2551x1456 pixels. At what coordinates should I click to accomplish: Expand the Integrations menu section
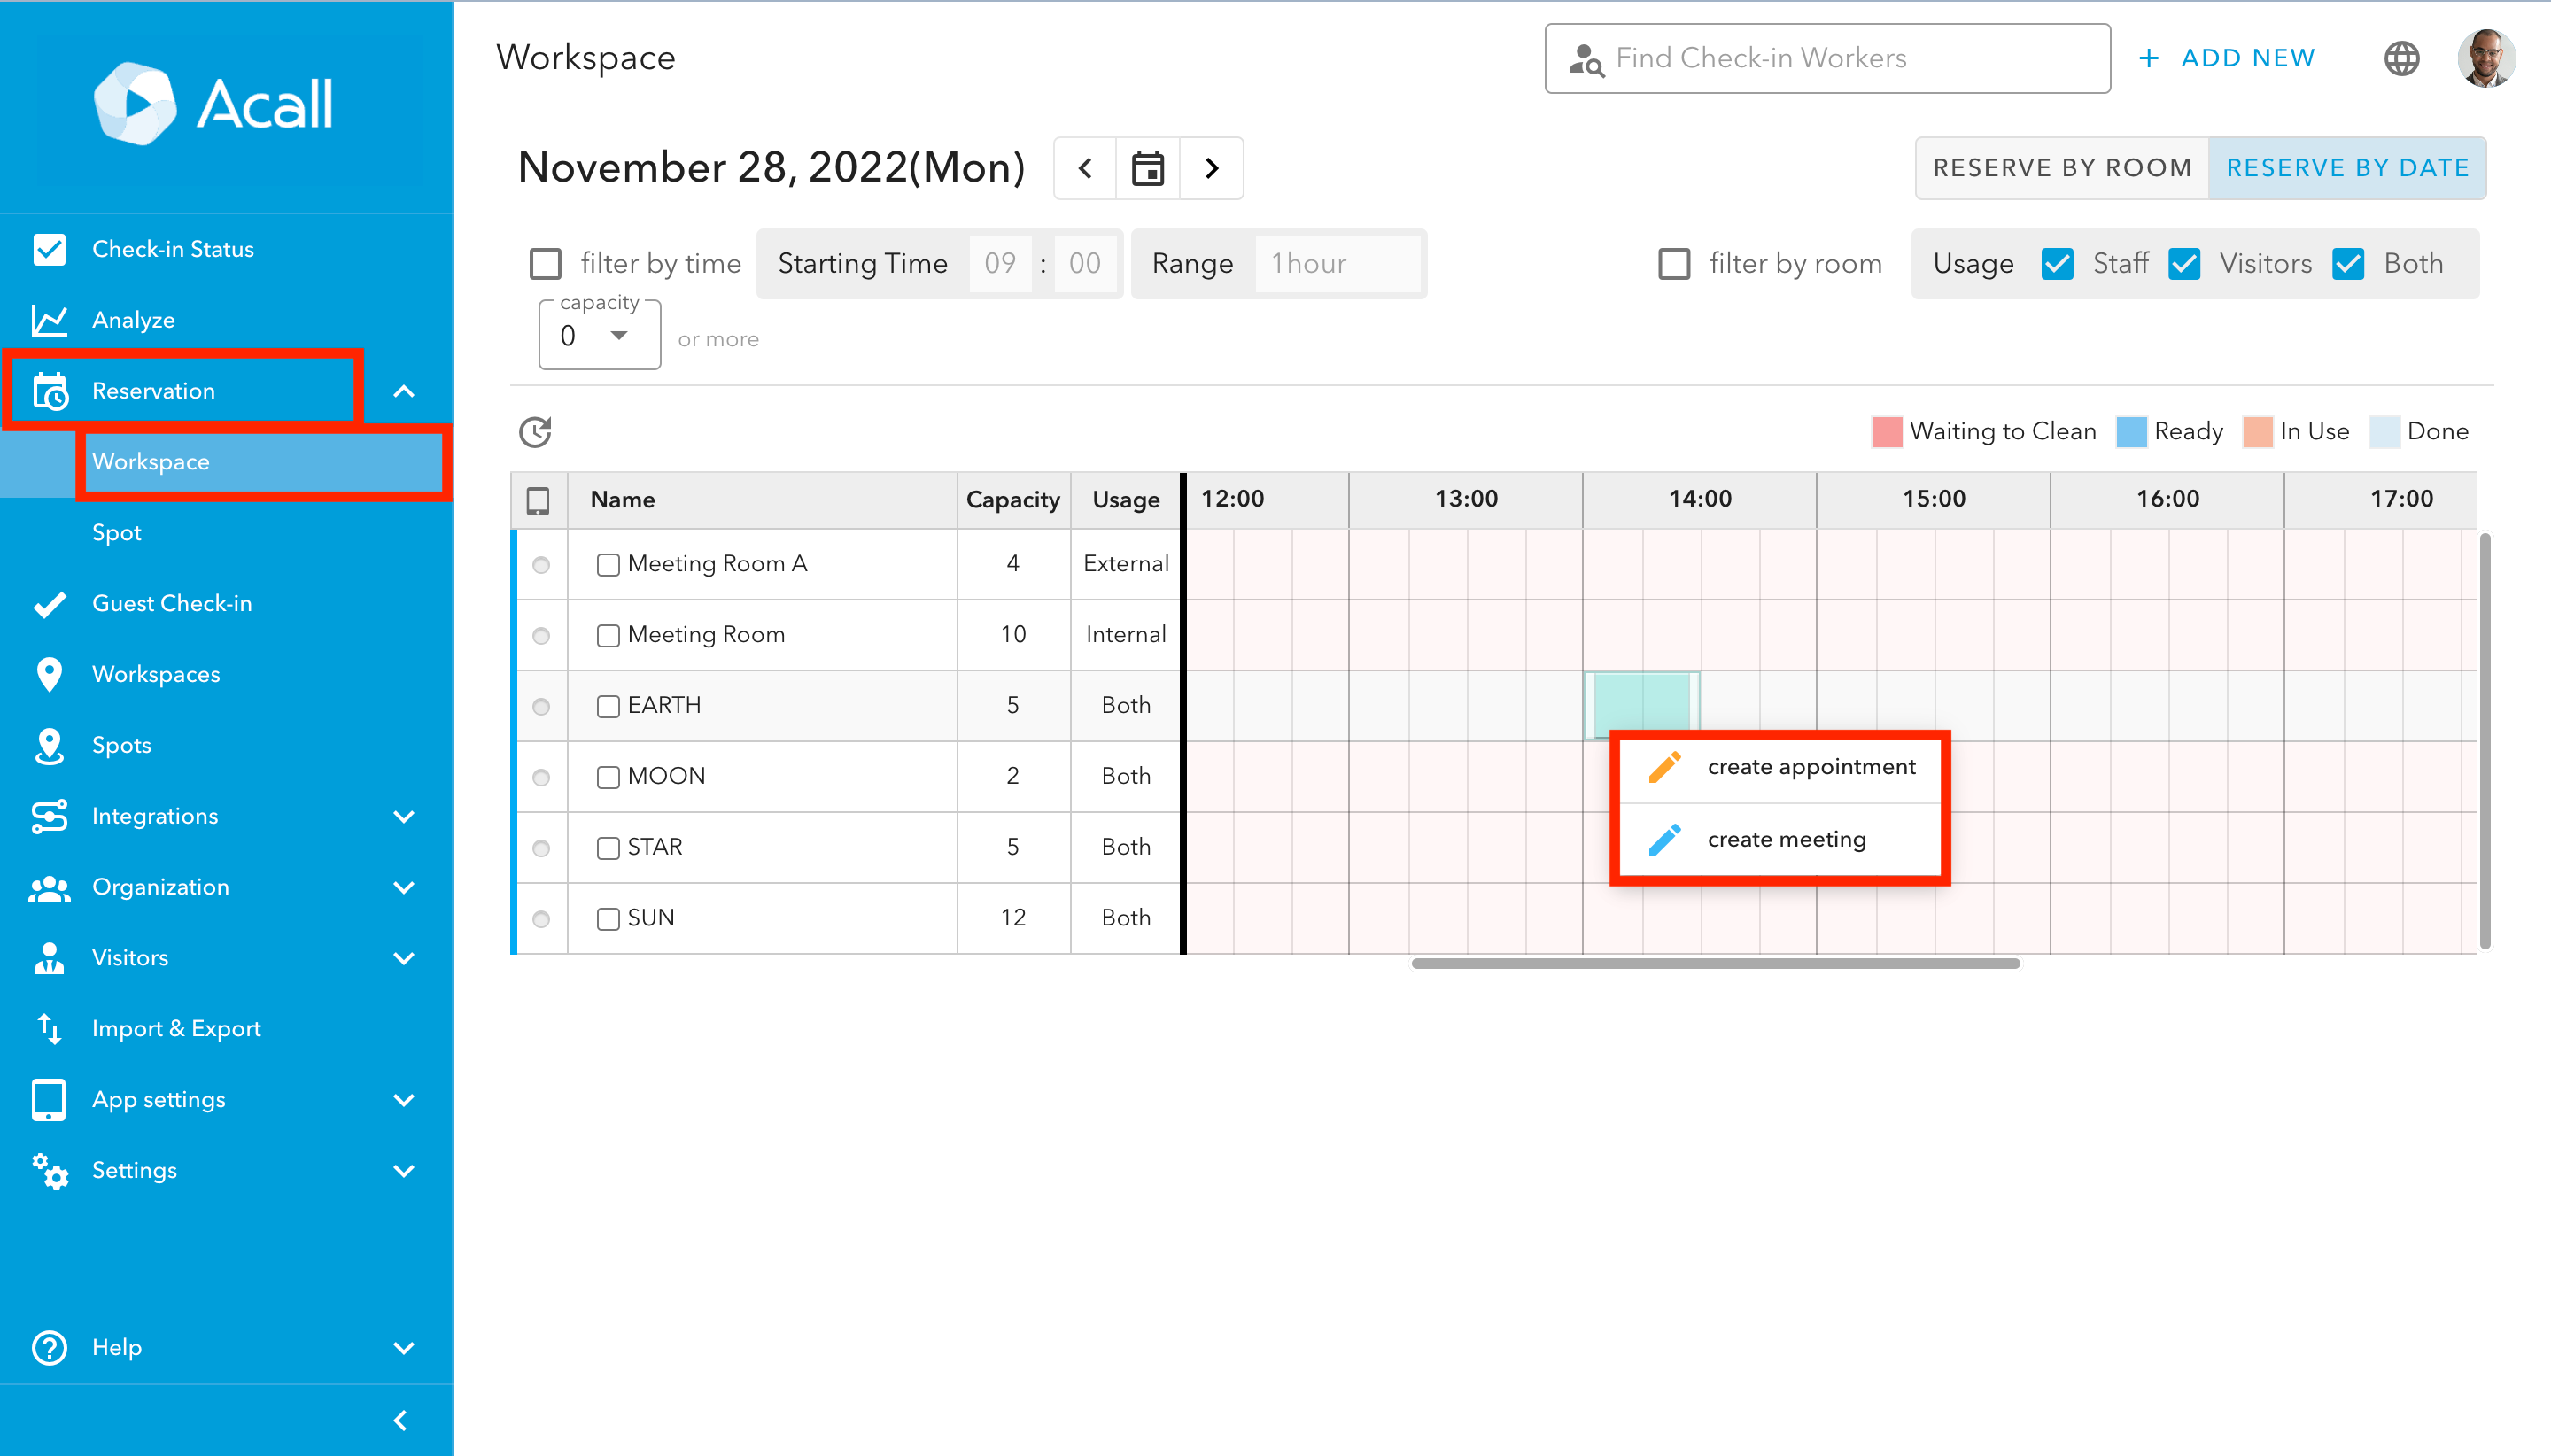(403, 816)
